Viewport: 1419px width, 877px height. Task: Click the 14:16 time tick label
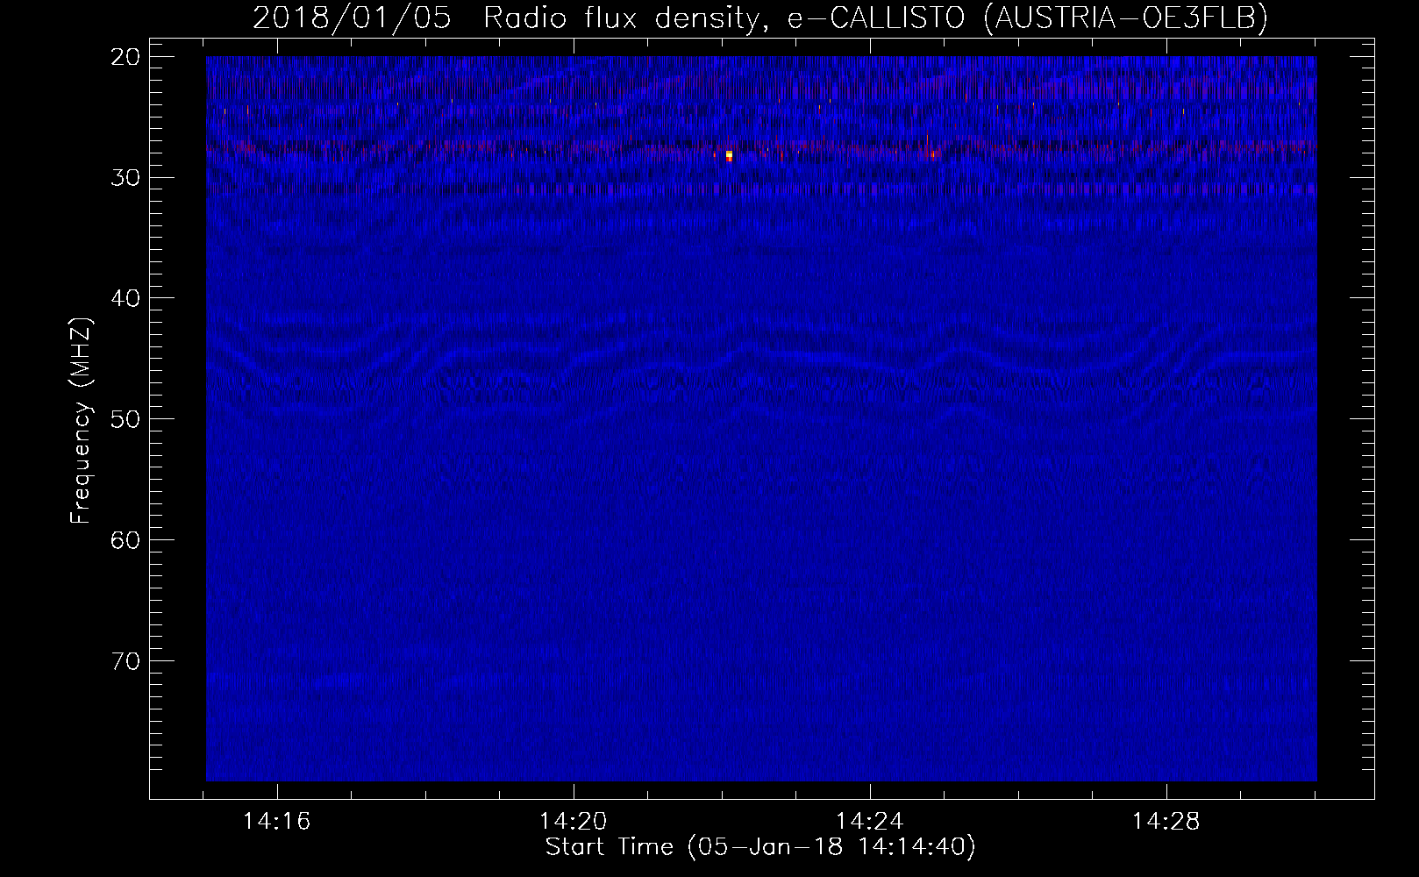coord(278,822)
